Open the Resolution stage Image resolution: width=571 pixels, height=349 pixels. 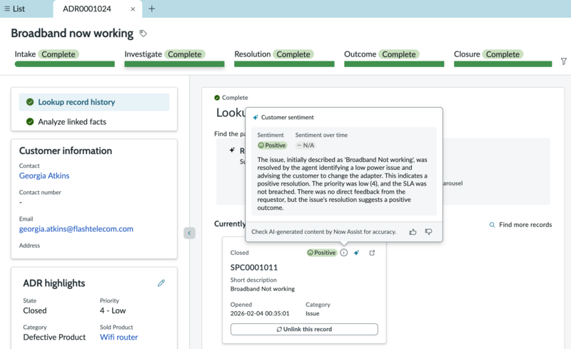click(x=253, y=54)
